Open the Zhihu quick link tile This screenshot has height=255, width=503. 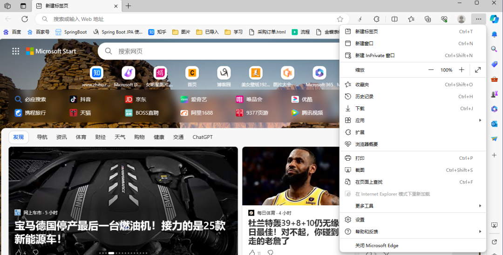click(x=96, y=73)
